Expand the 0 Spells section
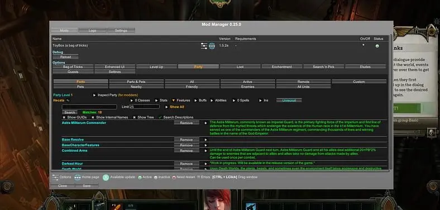Image resolution: width=440 pixels, height=210 pixels. click(234, 100)
